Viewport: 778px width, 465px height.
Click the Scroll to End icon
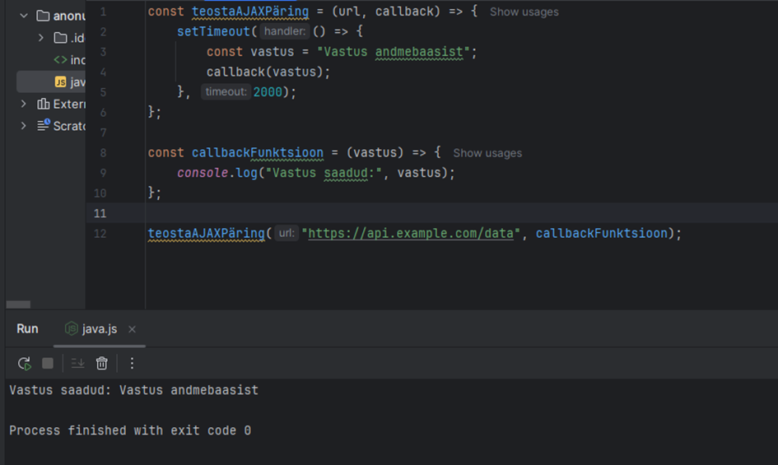point(77,363)
